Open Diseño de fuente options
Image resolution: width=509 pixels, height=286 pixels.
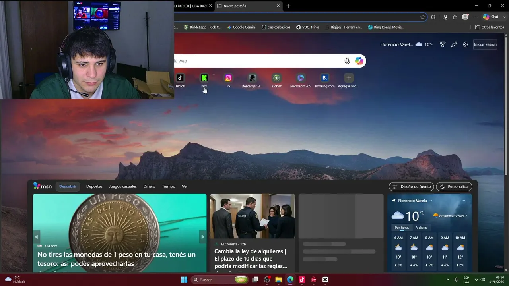click(411, 187)
